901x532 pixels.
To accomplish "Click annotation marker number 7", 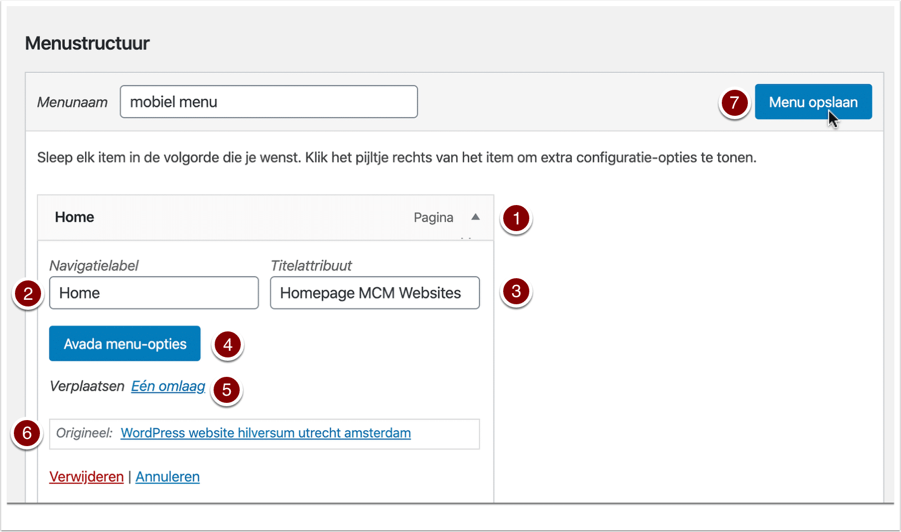I will pyautogui.click(x=735, y=103).
